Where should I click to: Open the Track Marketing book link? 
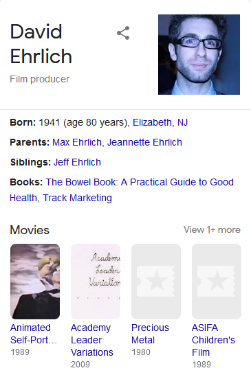(x=77, y=198)
